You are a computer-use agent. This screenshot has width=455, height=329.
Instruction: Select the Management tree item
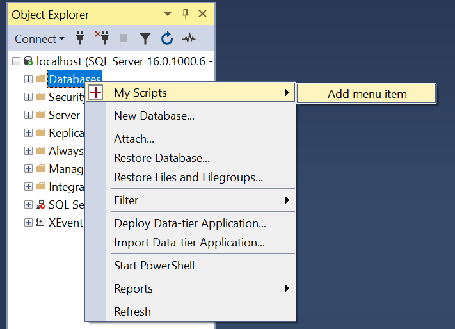click(67, 169)
